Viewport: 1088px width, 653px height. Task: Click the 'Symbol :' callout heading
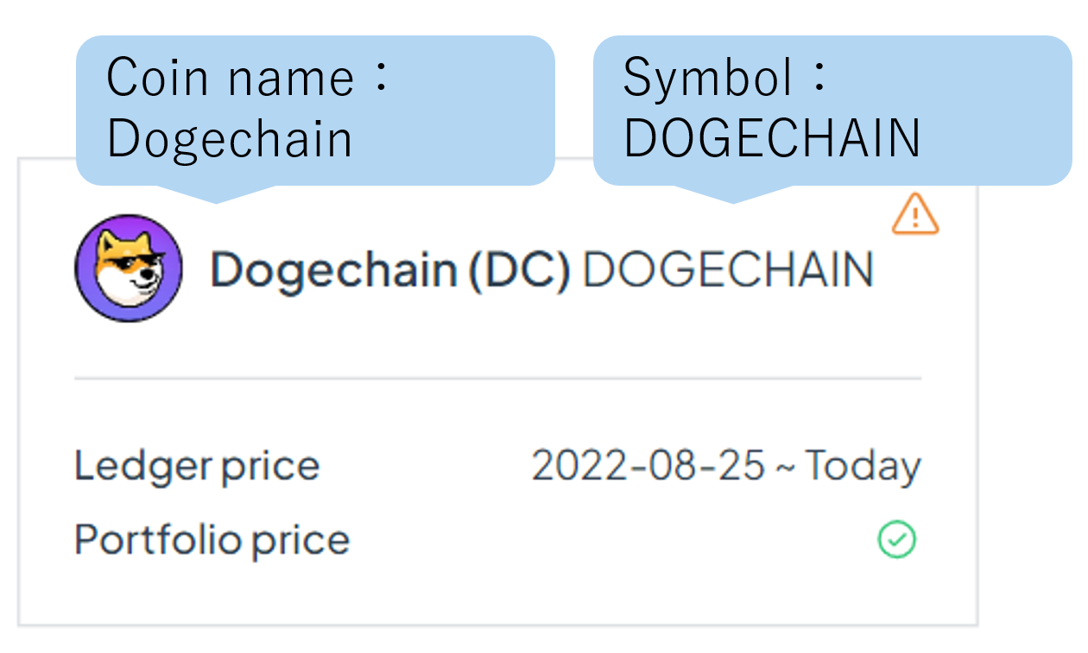[x=725, y=78]
